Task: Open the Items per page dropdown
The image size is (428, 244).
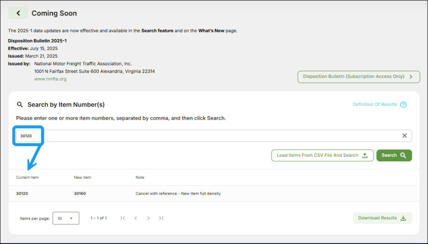Action: point(66,218)
